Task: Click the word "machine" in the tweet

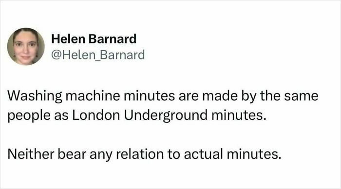Action: point(93,95)
